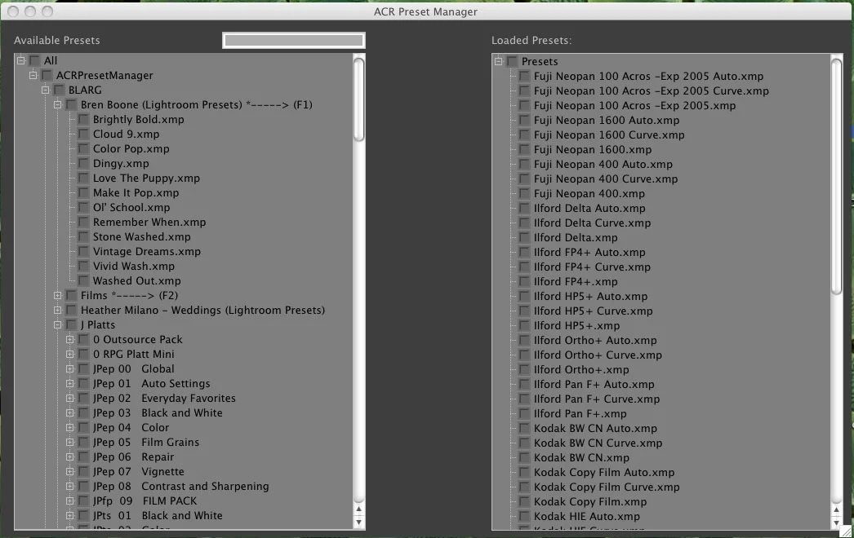
Task: Check the Color Pop.xmp preset box
Action: (x=83, y=148)
